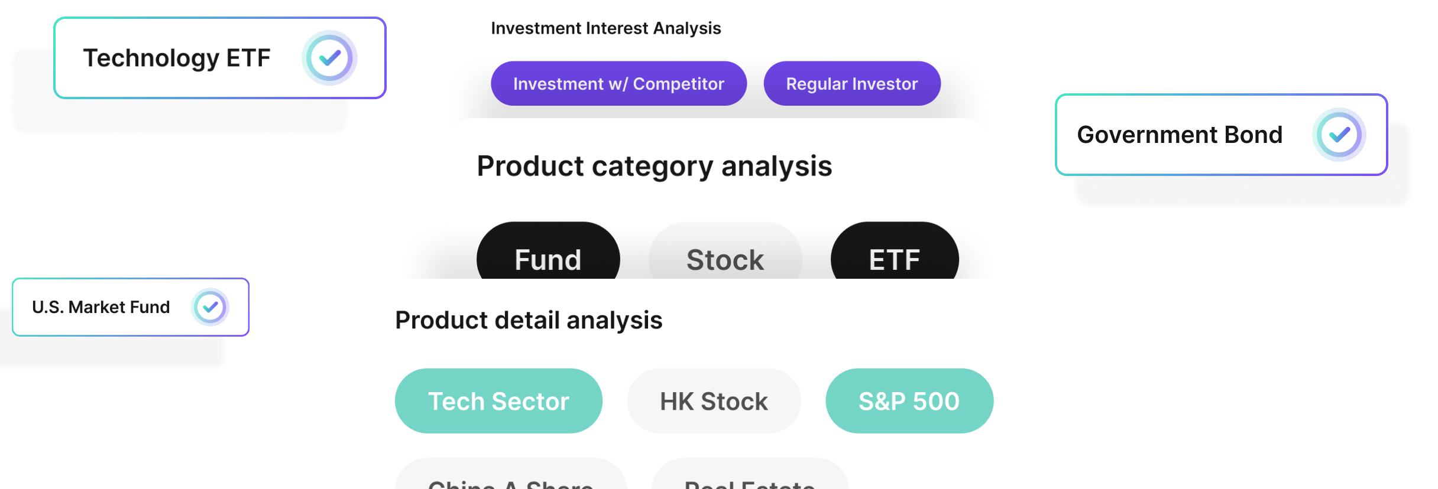
Task: Select the Real Estate chip
Action: 750,474
